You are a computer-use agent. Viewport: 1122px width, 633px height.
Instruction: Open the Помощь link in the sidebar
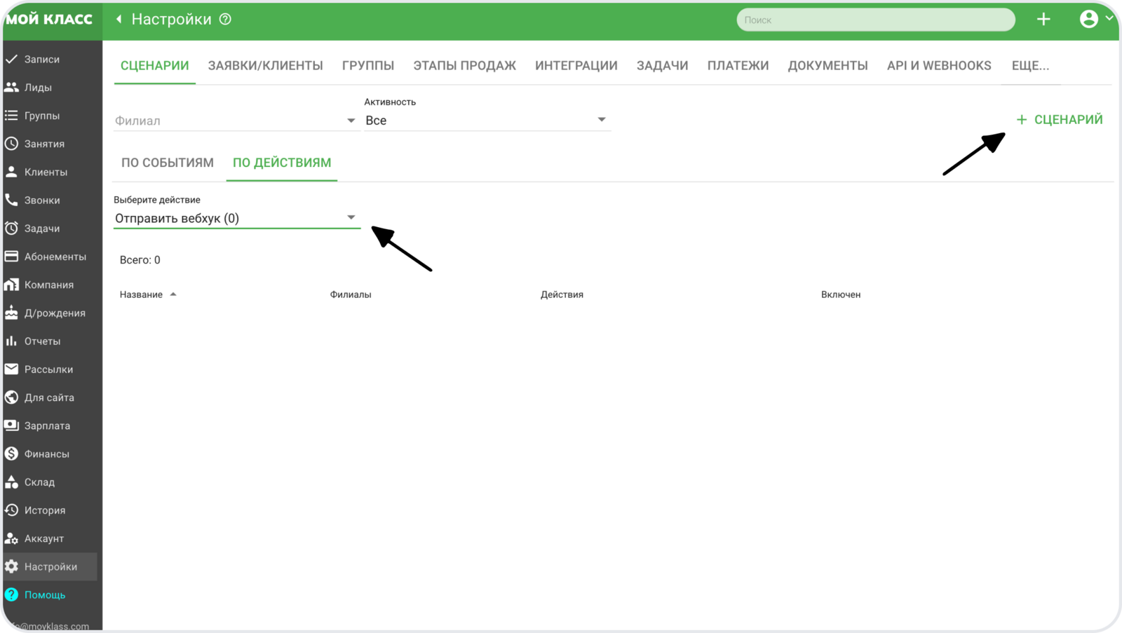click(45, 594)
